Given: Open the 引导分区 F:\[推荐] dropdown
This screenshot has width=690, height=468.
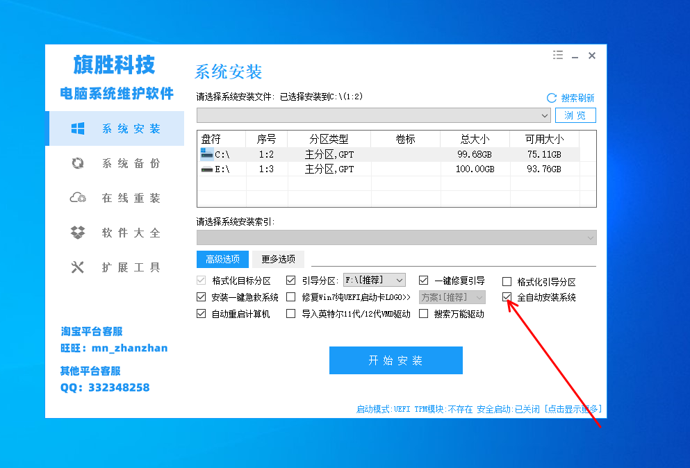Looking at the screenshot, I should [375, 280].
